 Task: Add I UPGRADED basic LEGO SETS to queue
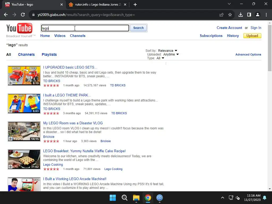11,83
